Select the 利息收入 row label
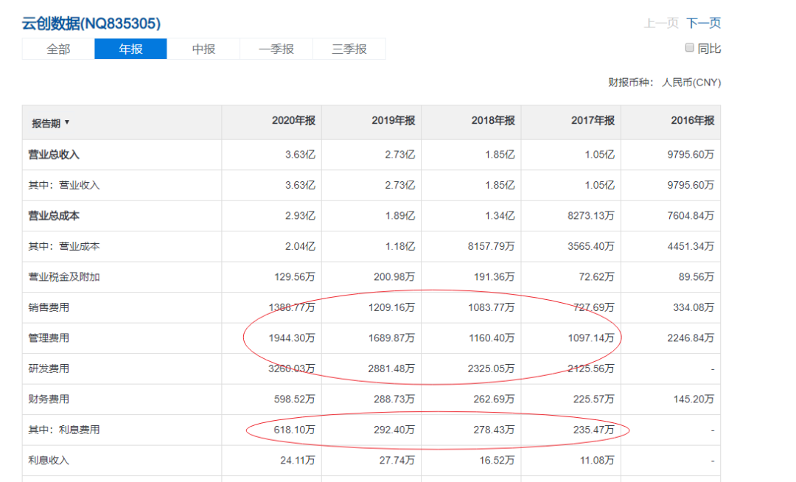This screenshot has height=482, width=796. point(49,460)
